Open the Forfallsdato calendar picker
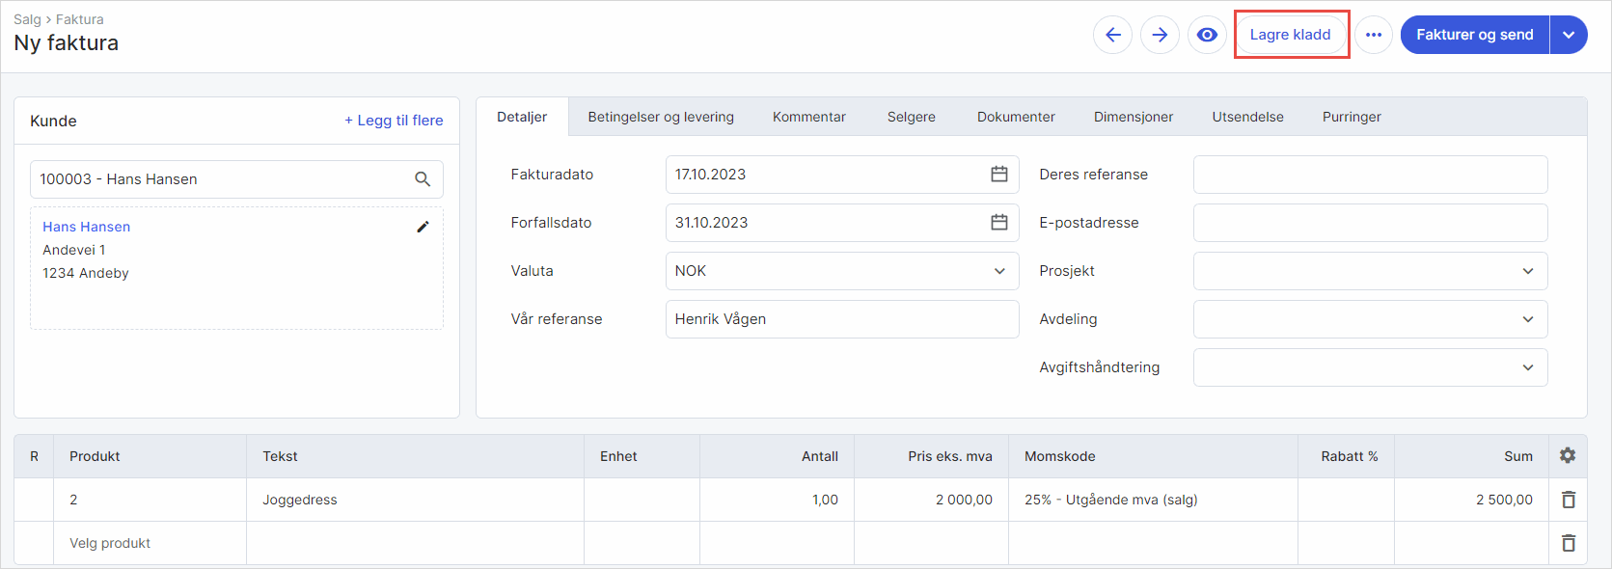 pyautogui.click(x=999, y=223)
